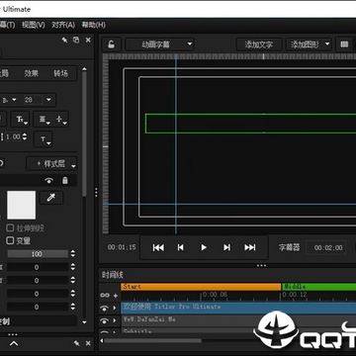Image resolution: width=356 pixels, height=356 pixels.
Task: Toggle visibility of the style layer eye icon
Action: pos(49,180)
